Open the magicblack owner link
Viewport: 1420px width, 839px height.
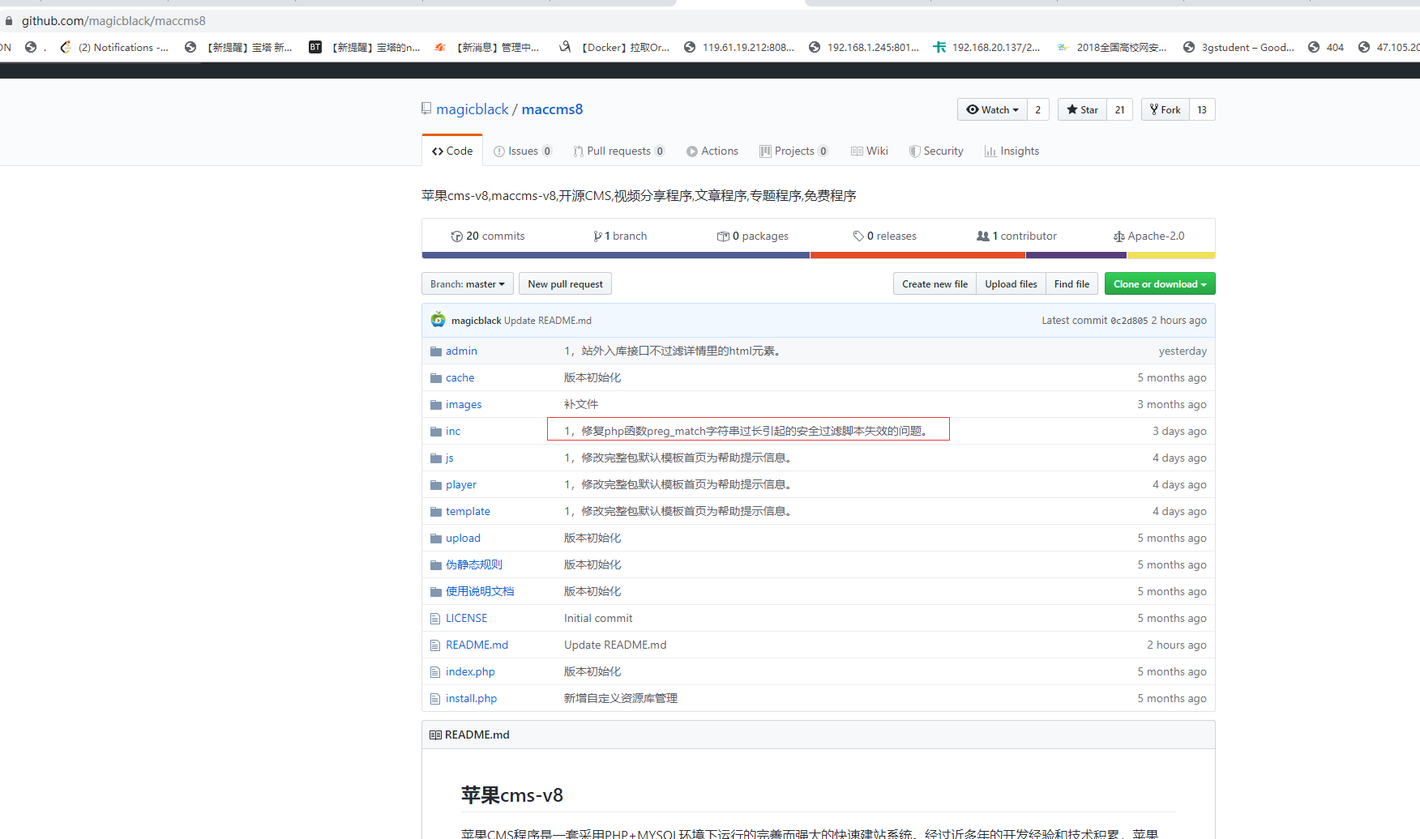click(473, 109)
